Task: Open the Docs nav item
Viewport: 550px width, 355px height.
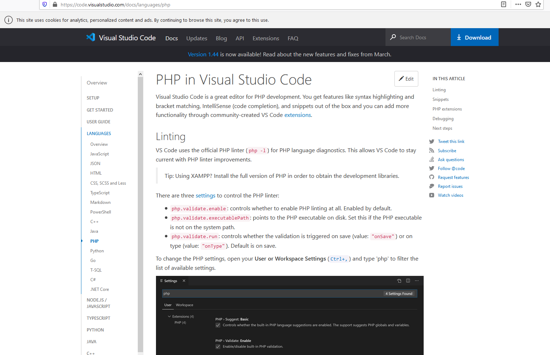Action: click(172, 38)
